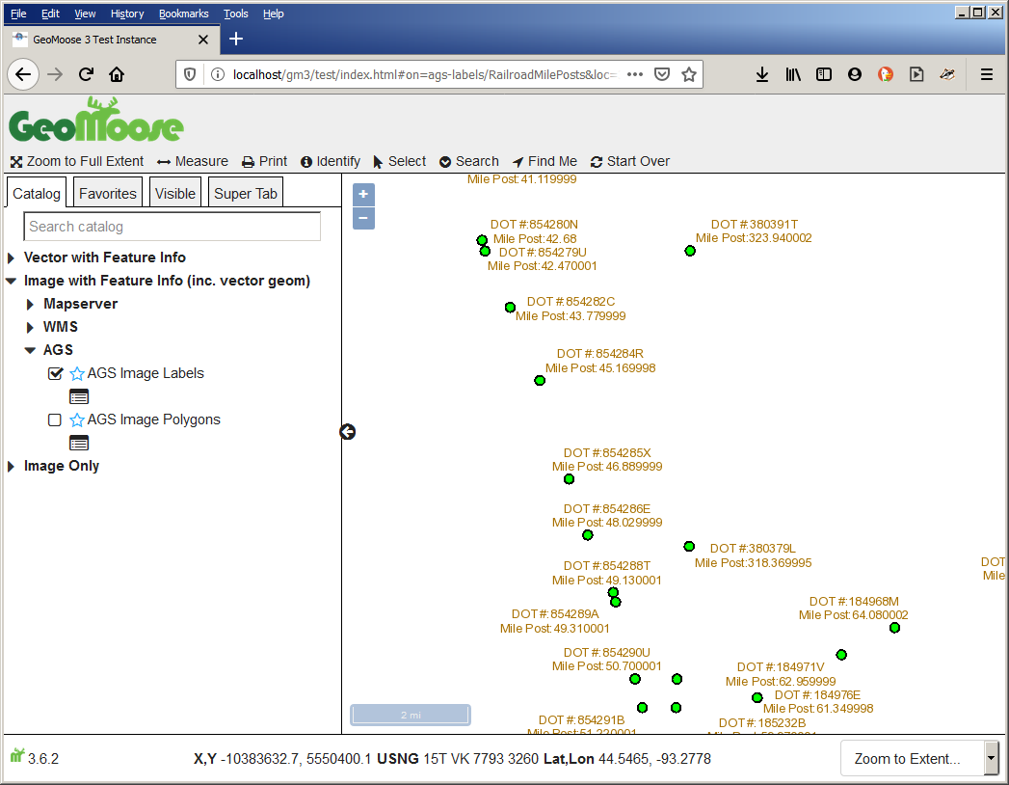Click Zoom to Full Extent

pyautogui.click(x=77, y=161)
